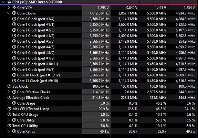Image resolution: width=198 pixels, height=138 pixels.
Task: Click the icon beside Total CPU Usage
Action: 10,114
